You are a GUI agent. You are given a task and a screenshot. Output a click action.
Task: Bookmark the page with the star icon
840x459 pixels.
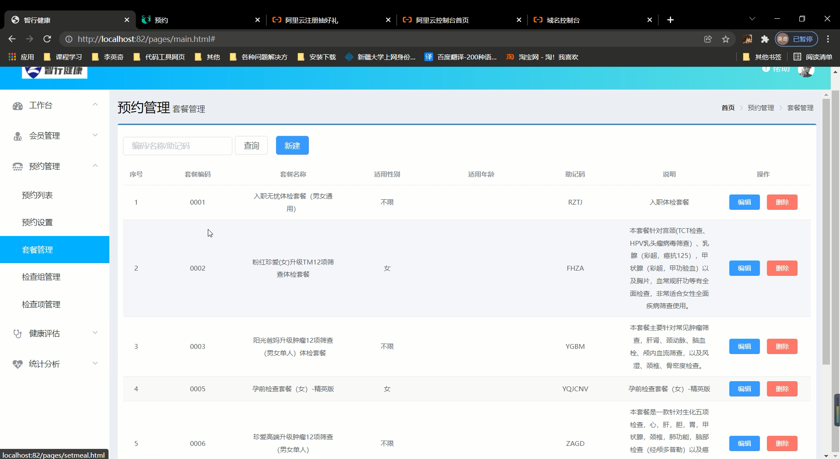(x=726, y=39)
